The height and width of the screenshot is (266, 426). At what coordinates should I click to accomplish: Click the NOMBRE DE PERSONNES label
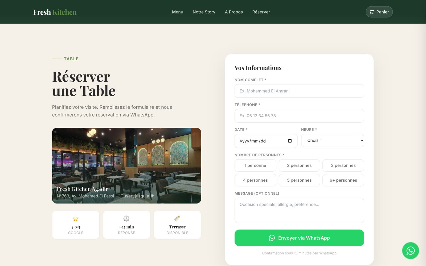(x=259, y=155)
